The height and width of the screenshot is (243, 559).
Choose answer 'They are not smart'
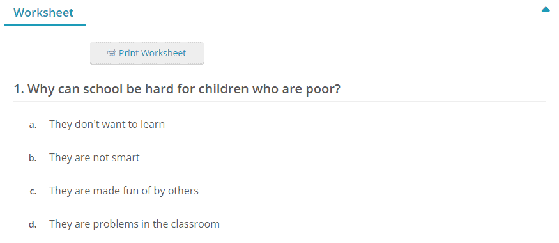pyautogui.click(x=95, y=157)
